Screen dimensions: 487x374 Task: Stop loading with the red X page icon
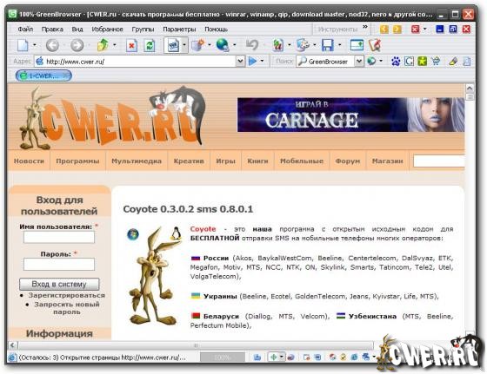[131, 45]
